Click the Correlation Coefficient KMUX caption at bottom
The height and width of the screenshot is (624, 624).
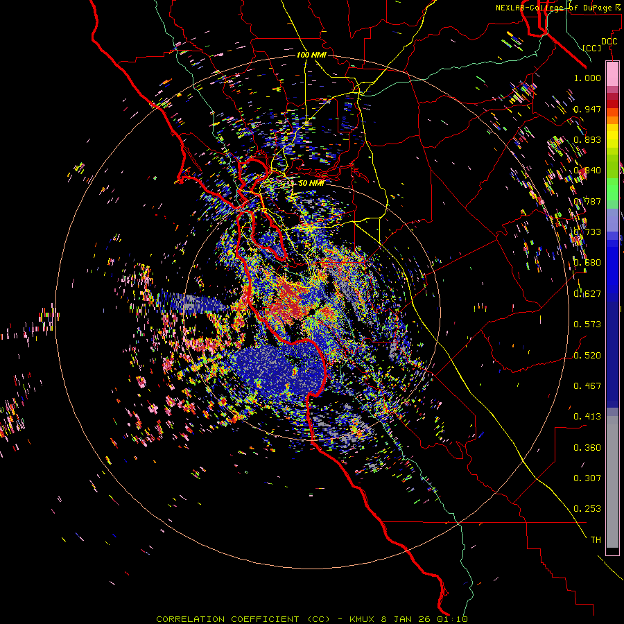[311, 619]
